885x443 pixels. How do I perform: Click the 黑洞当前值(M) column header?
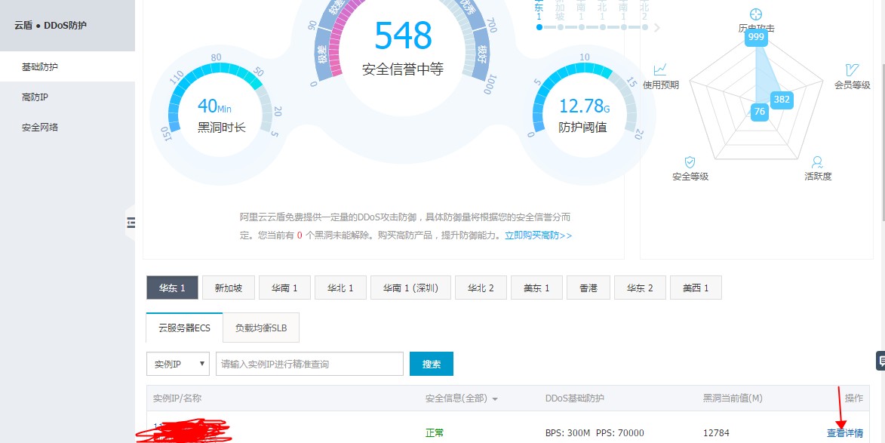(x=733, y=398)
